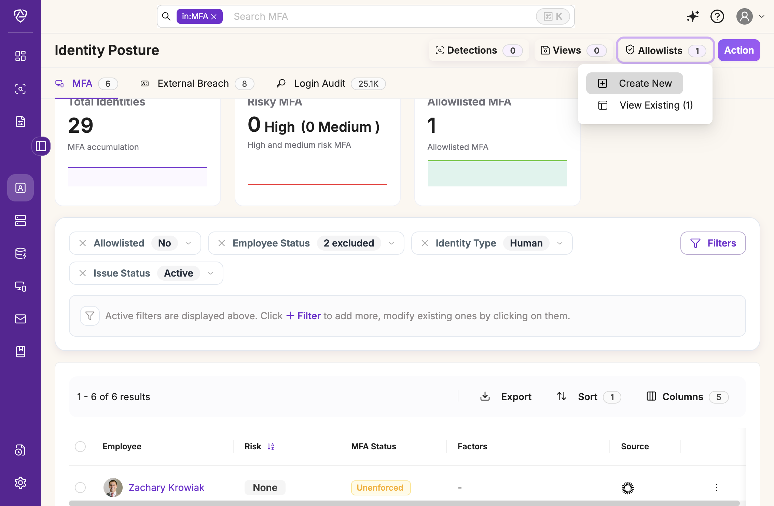
Task: Select all rows with the Employee header checkbox
Action: tap(80, 447)
